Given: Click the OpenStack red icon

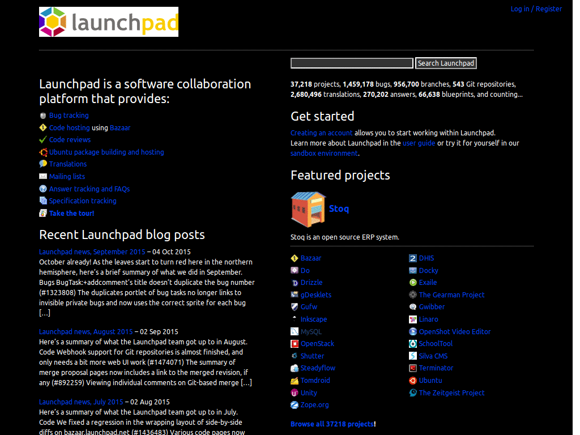Looking at the screenshot, I should point(295,344).
